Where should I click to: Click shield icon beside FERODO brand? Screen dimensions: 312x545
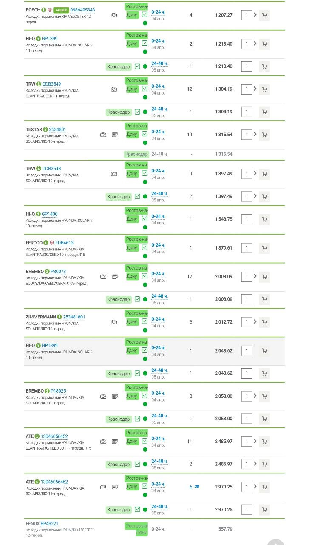pyautogui.click(x=52, y=243)
